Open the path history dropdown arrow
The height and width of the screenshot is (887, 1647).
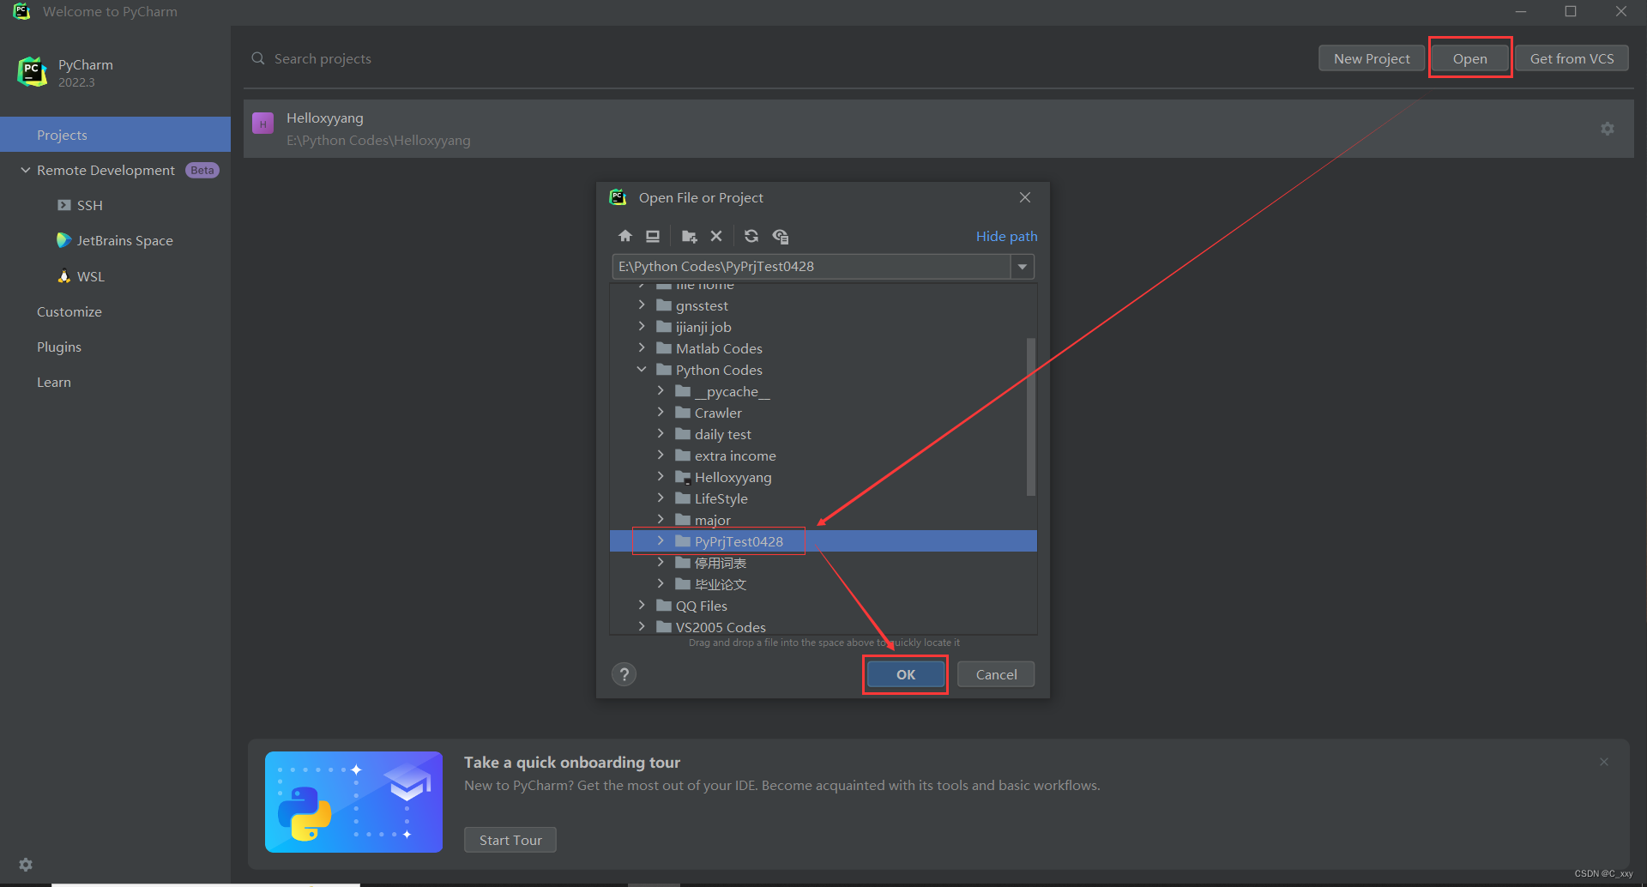click(x=1023, y=267)
